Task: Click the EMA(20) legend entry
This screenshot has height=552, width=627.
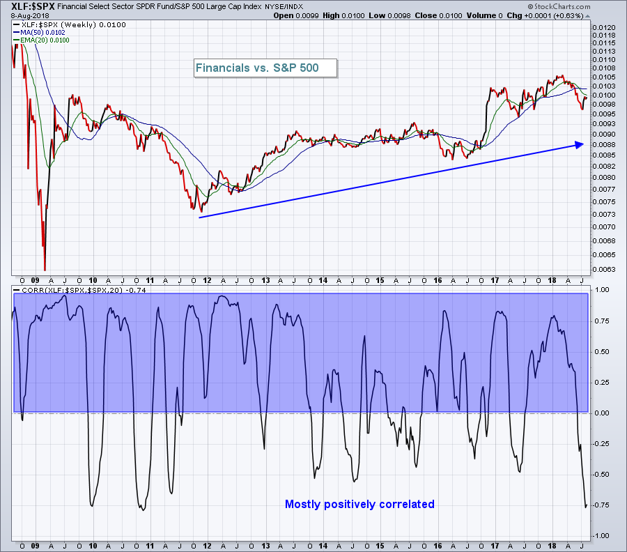Action: (41, 40)
